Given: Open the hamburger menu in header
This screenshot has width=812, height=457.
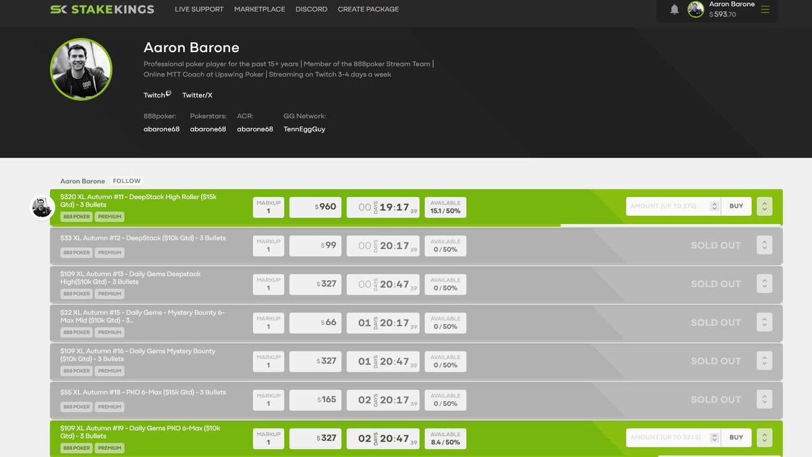Looking at the screenshot, I should 765,9.
